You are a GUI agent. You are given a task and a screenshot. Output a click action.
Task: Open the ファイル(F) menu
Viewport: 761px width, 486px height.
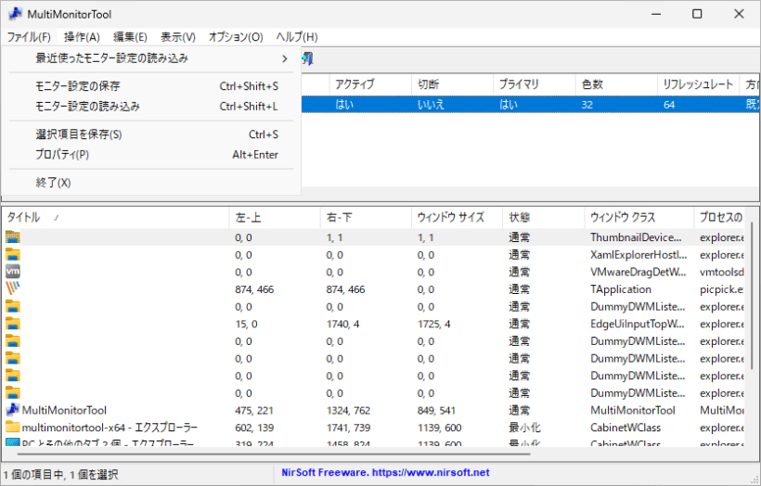point(29,37)
